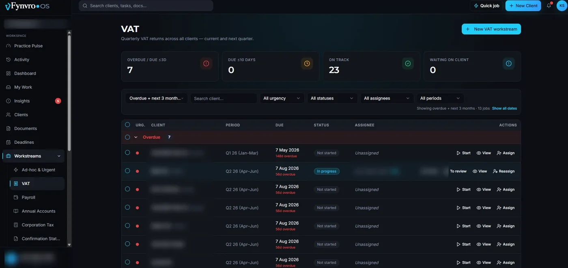
Task: Click the Due ≤10 days clock icon
Action: coord(307,63)
